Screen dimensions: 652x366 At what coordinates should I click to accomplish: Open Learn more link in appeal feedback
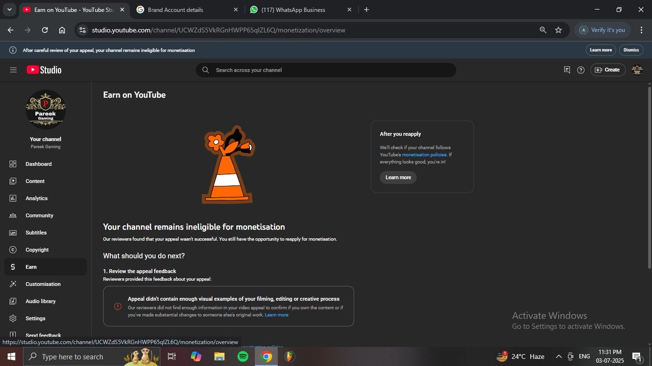click(x=276, y=315)
